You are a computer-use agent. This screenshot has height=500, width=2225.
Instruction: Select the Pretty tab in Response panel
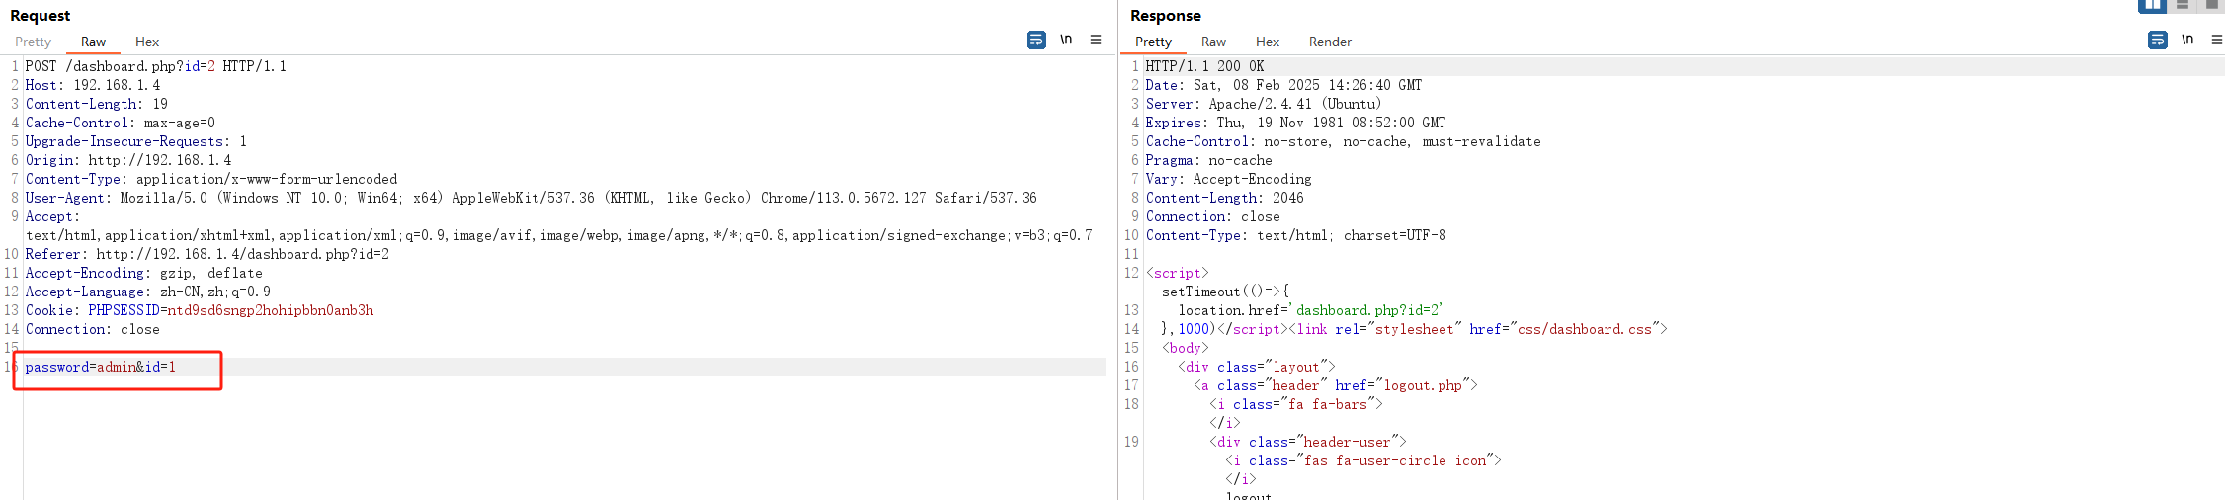pos(1153,42)
